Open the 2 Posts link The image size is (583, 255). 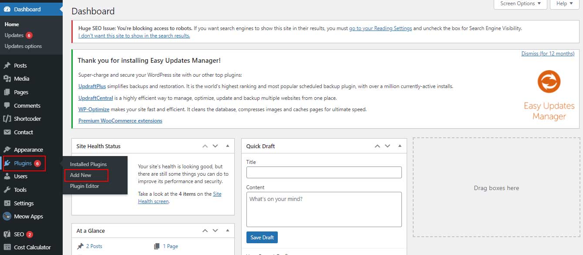[x=94, y=246]
